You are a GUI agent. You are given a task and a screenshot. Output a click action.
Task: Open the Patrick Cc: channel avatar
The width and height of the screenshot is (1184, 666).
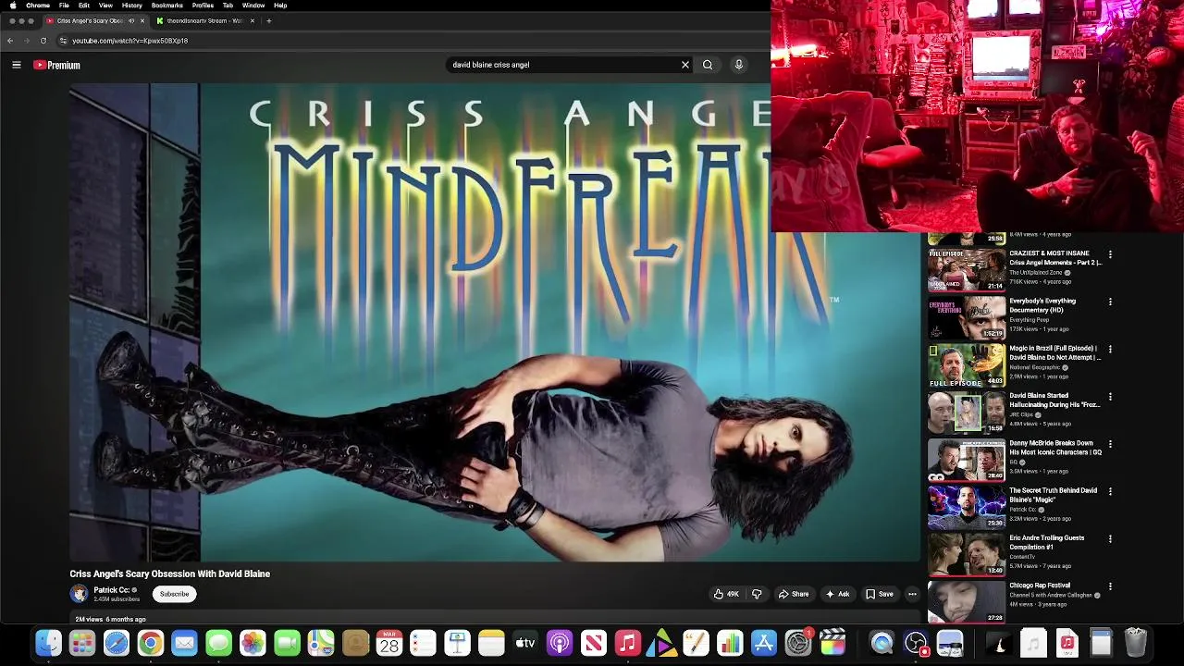[79, 594]
